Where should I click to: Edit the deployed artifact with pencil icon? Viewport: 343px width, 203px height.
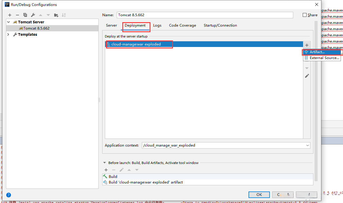coord(307,76)
